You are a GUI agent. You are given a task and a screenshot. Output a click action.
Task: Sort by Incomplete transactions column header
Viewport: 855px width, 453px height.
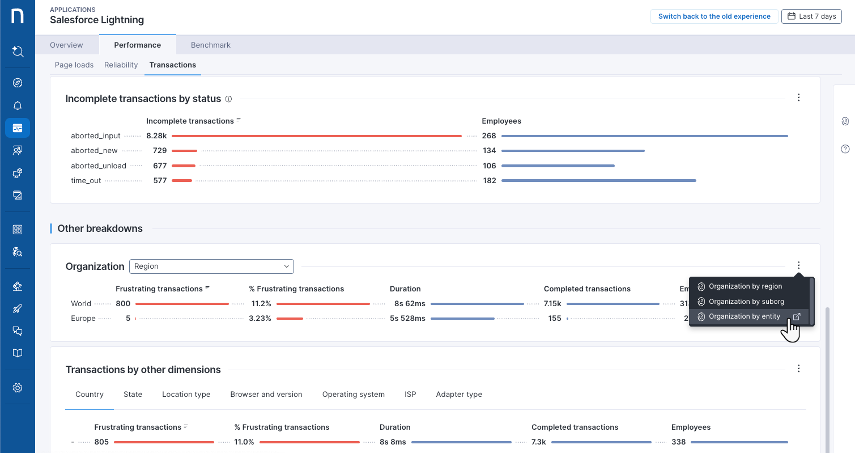pos(190,121)
